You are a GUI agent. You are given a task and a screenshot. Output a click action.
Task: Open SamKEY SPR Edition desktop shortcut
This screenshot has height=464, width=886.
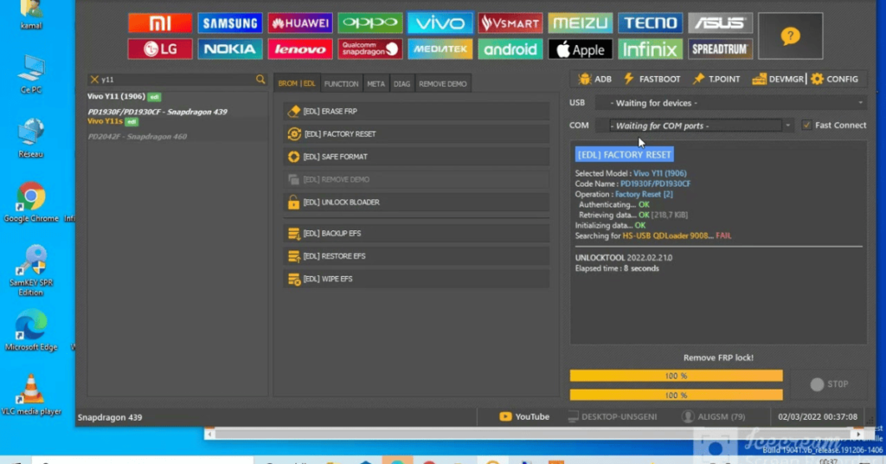[30, 271]
